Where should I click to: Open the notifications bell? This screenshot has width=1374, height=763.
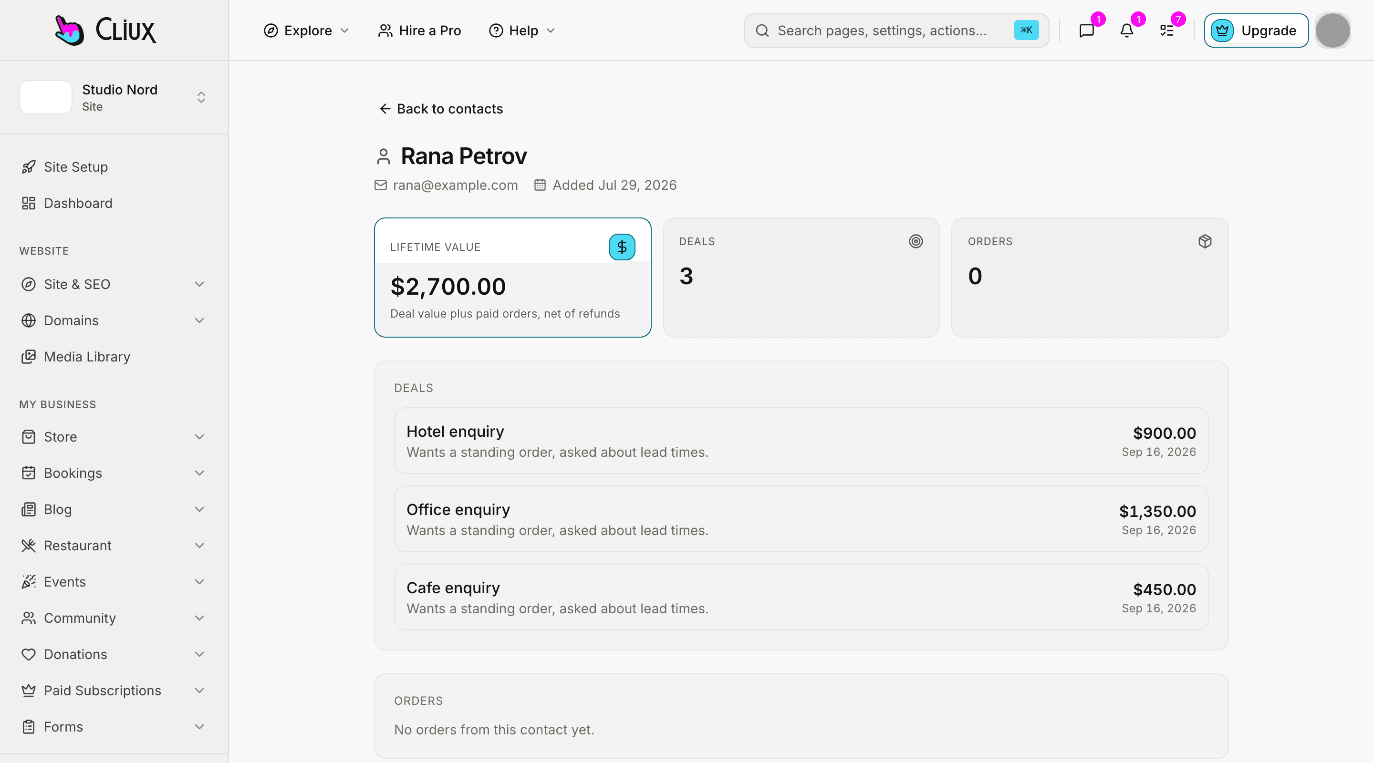(x=1126, y=31)
